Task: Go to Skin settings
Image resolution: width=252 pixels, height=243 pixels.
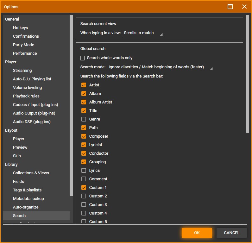Action: pyautogui.click(x=17, y=156)
